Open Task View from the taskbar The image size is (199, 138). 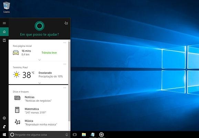point(75,135)
